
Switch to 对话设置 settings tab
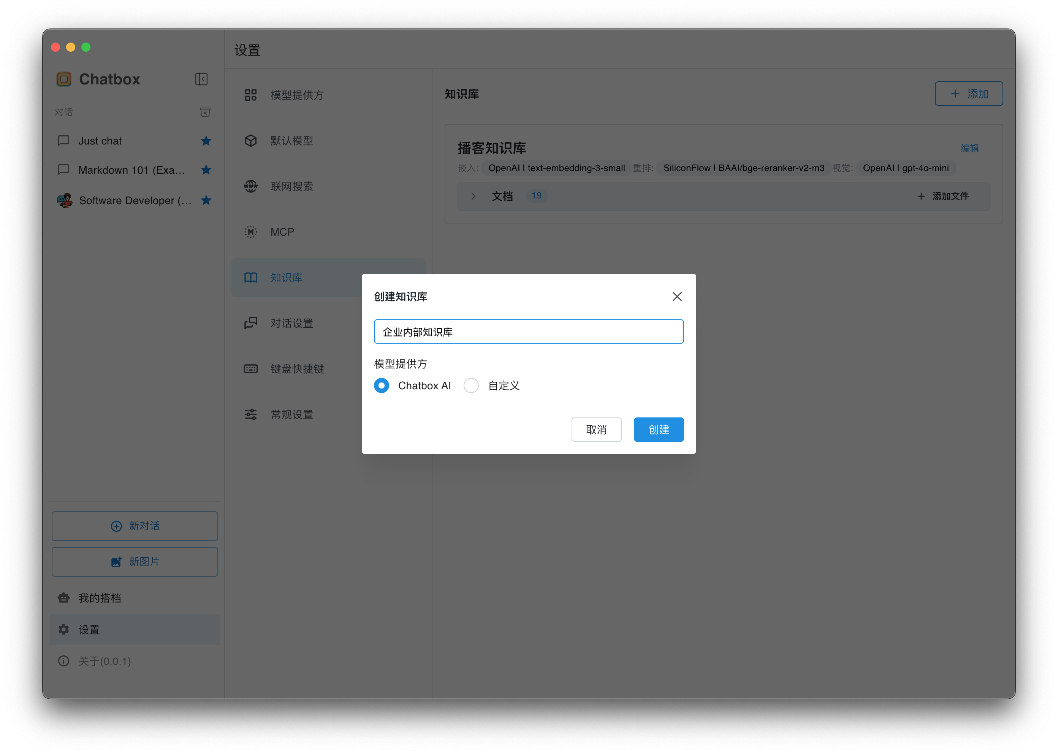pos(296,323)
